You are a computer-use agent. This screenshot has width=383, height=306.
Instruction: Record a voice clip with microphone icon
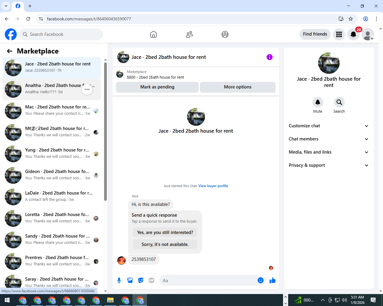(119, 280)
